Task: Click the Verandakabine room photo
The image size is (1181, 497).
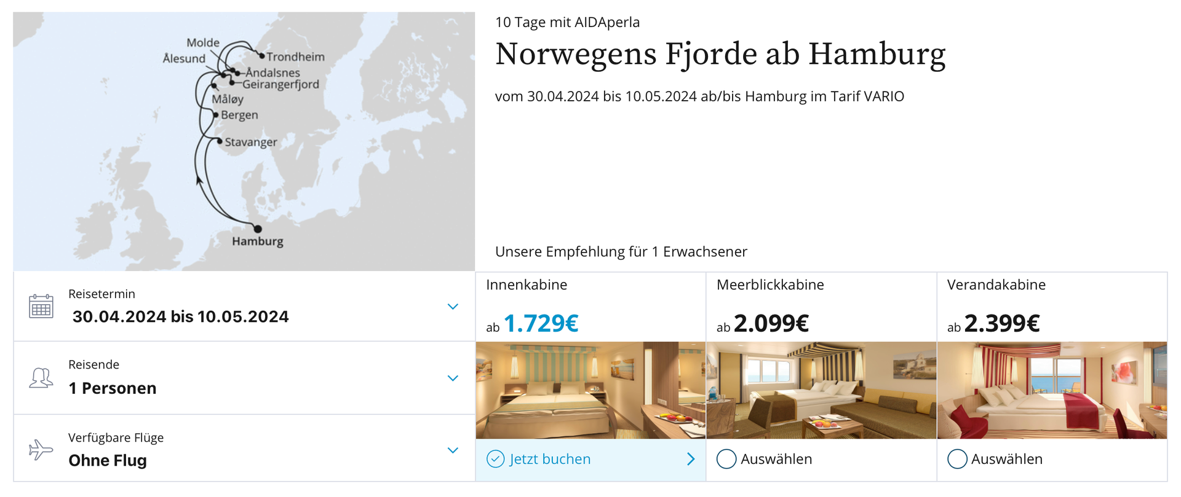Action: click(1052, 390)
